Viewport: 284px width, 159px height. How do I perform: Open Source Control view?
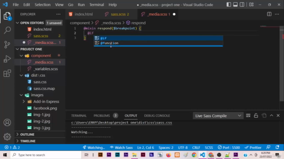click(x=7, y=45)
